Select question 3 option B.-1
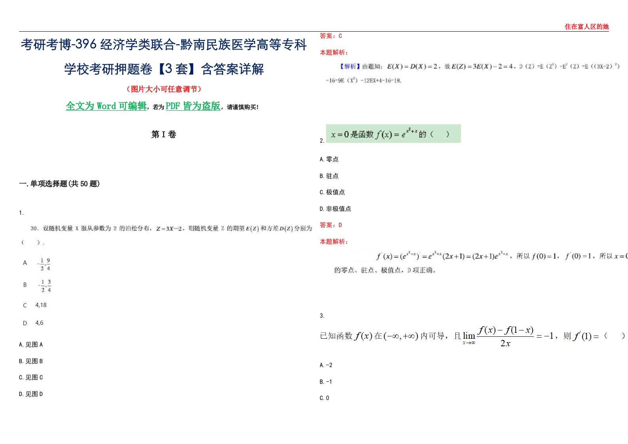The width and height of the screenshot is (628, 444). coord(326,382)
